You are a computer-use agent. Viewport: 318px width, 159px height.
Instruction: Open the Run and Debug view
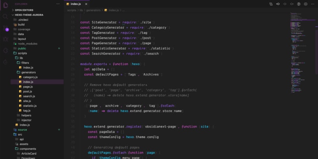6,39
